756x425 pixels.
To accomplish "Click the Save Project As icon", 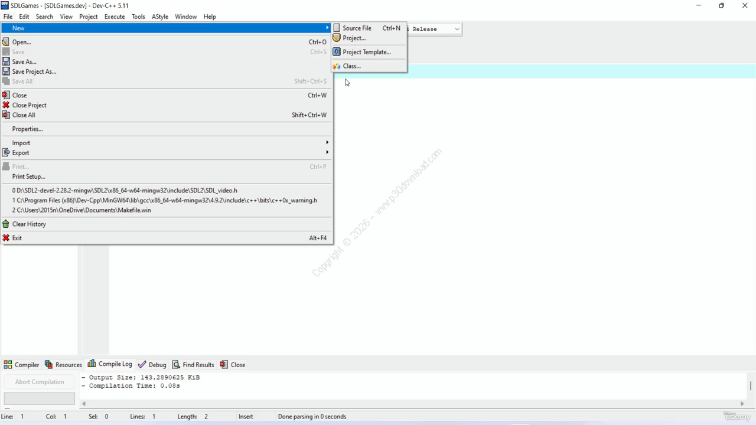I will pyautogui.click(x=6, y=71).
